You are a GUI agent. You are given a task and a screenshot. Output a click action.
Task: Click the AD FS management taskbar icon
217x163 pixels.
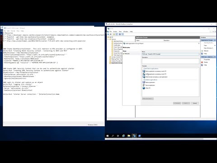(134, 136)
